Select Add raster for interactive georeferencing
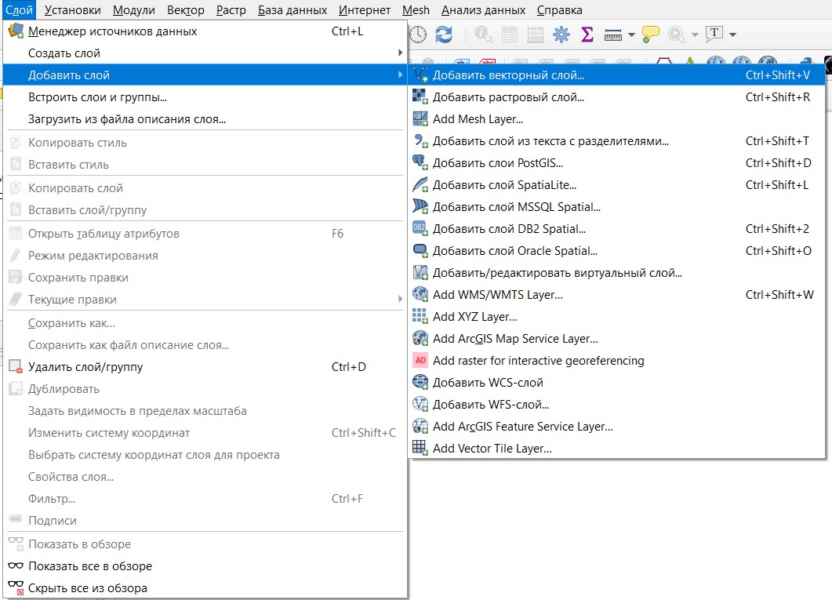832x600 pixels. coord(616,360)
